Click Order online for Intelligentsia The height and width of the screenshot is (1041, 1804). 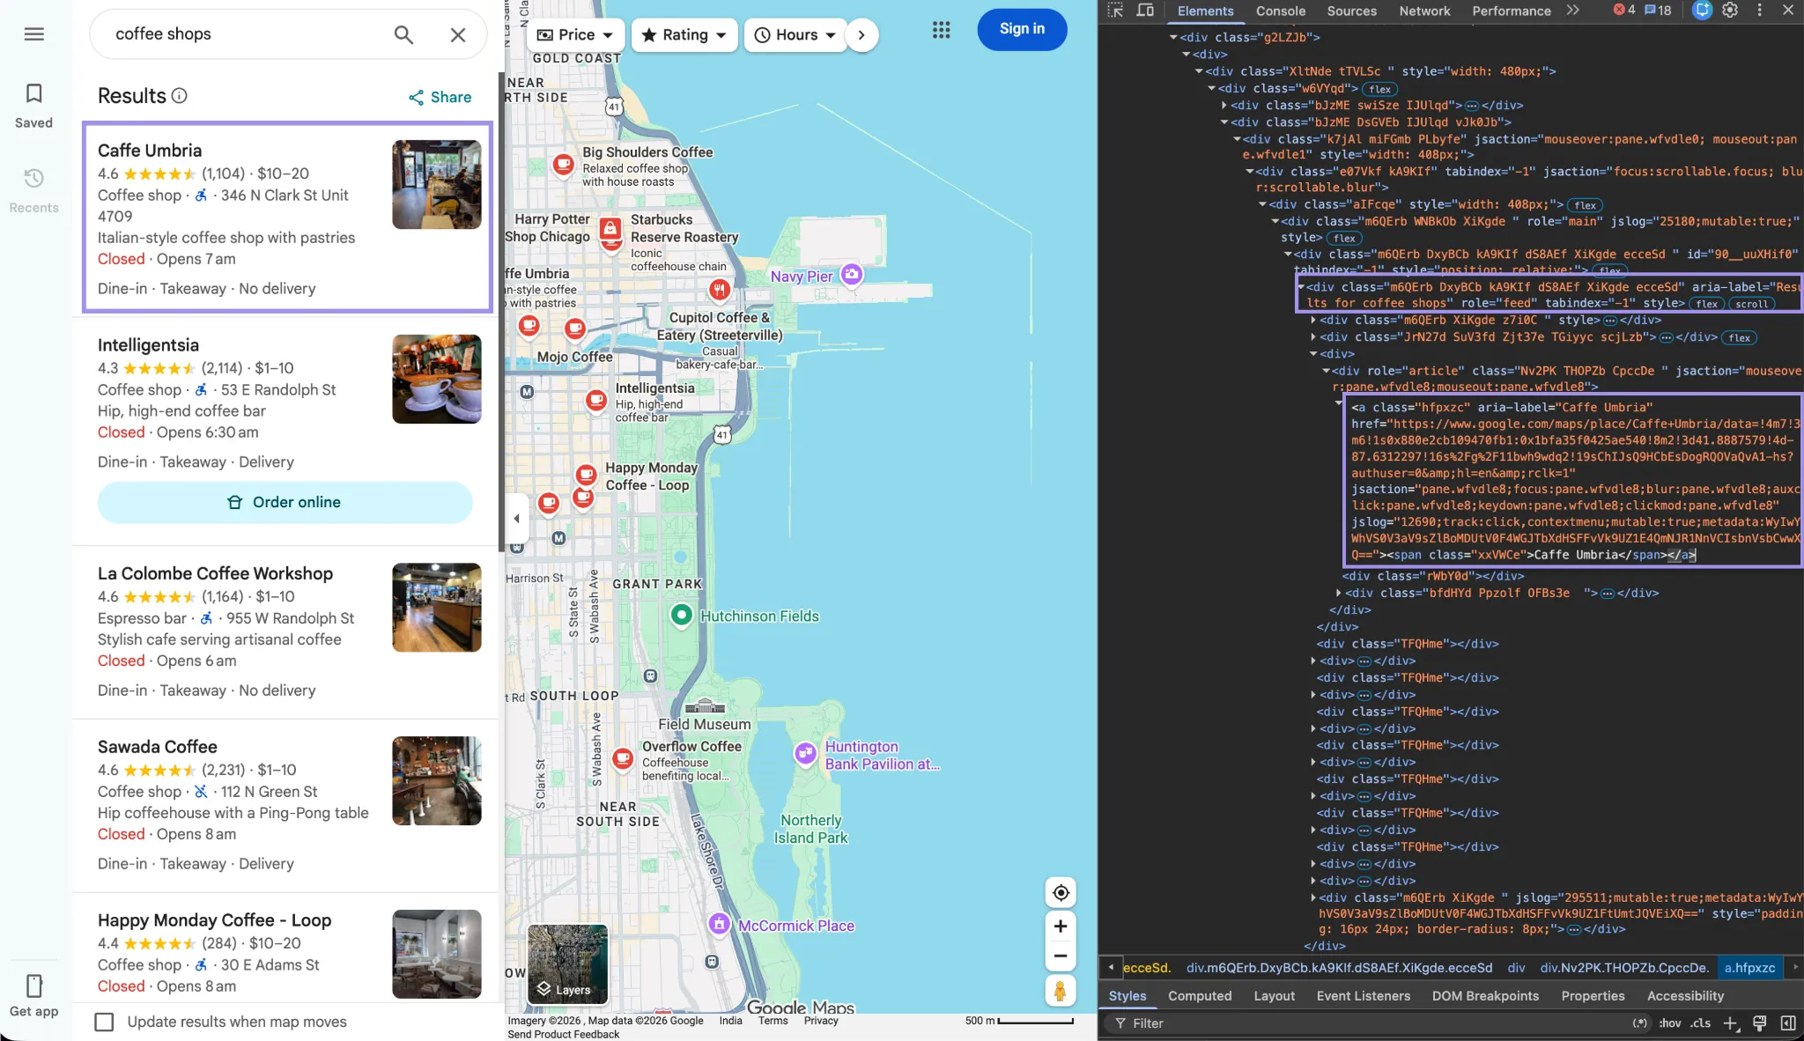point(285,502)
